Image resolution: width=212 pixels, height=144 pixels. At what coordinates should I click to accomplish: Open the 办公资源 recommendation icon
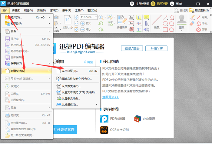point(137,119)
